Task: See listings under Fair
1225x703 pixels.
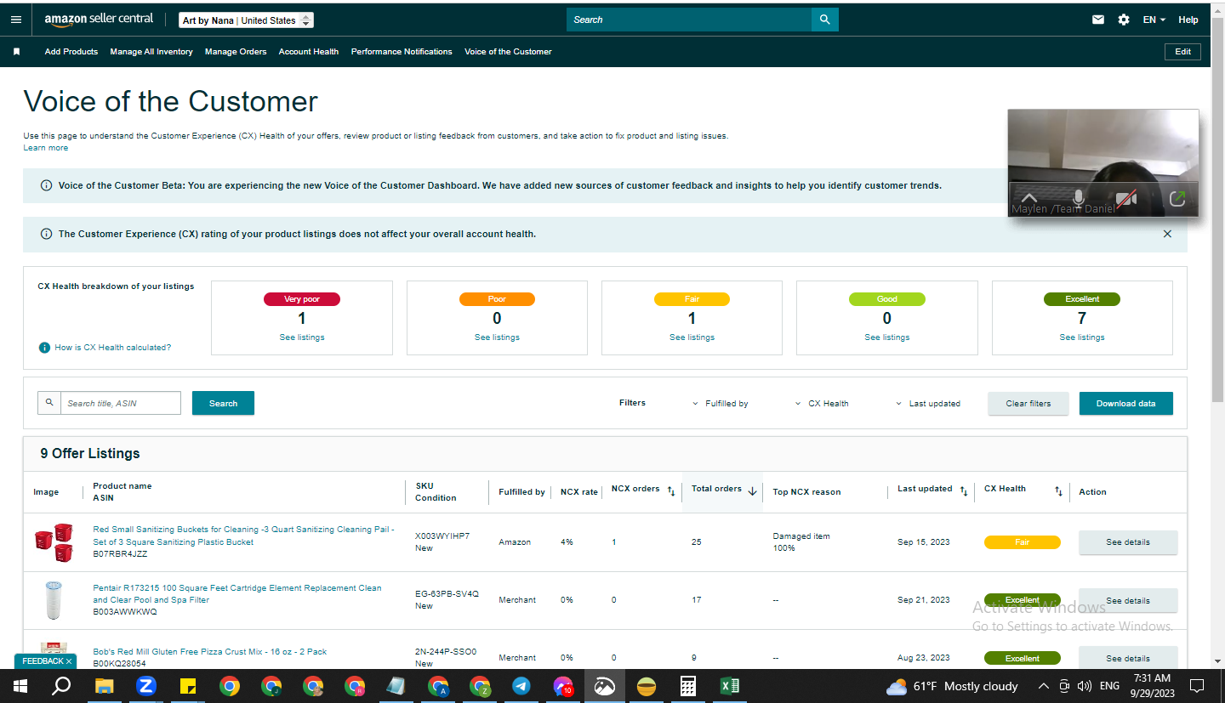Action: (692, 337)
